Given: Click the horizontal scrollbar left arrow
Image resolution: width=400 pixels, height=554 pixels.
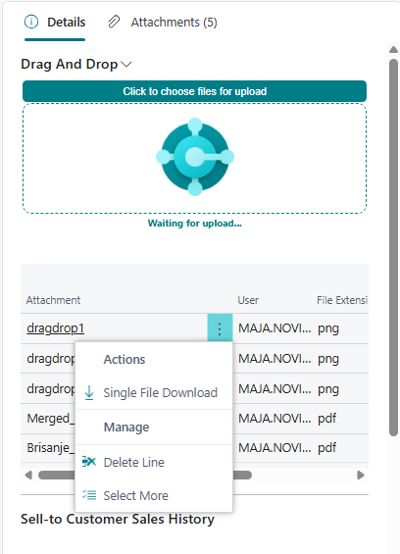Looking at the screenshot, I should coord(28,475).
